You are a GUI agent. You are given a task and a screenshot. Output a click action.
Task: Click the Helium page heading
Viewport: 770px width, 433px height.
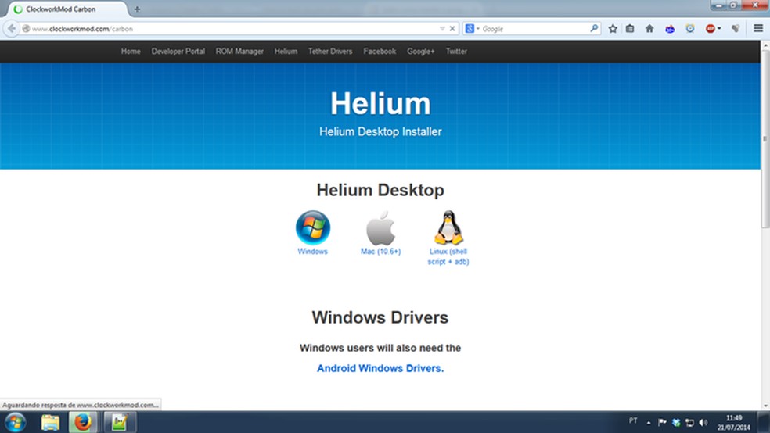(x=380, y=103)
